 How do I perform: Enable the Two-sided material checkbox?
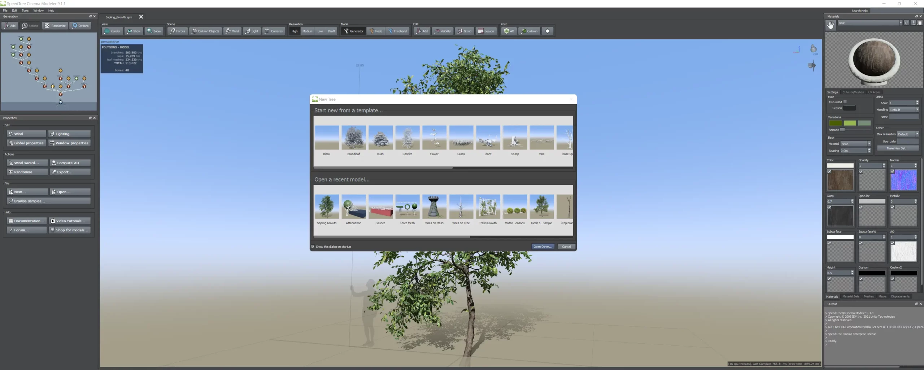click(x=845, y=102)
